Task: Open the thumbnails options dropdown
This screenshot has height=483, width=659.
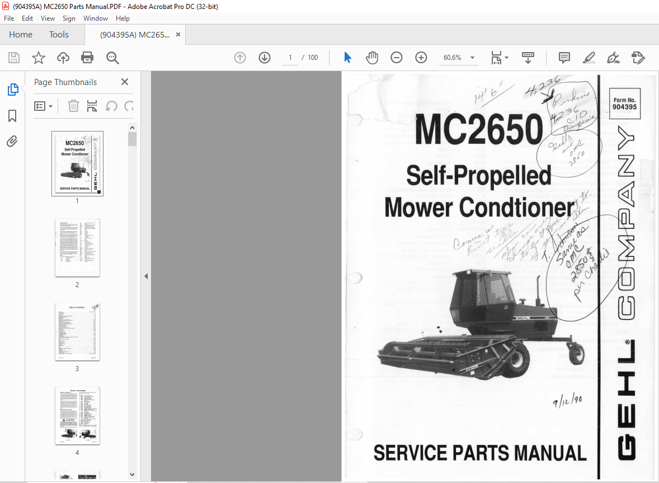Action: tap(43, 106)
